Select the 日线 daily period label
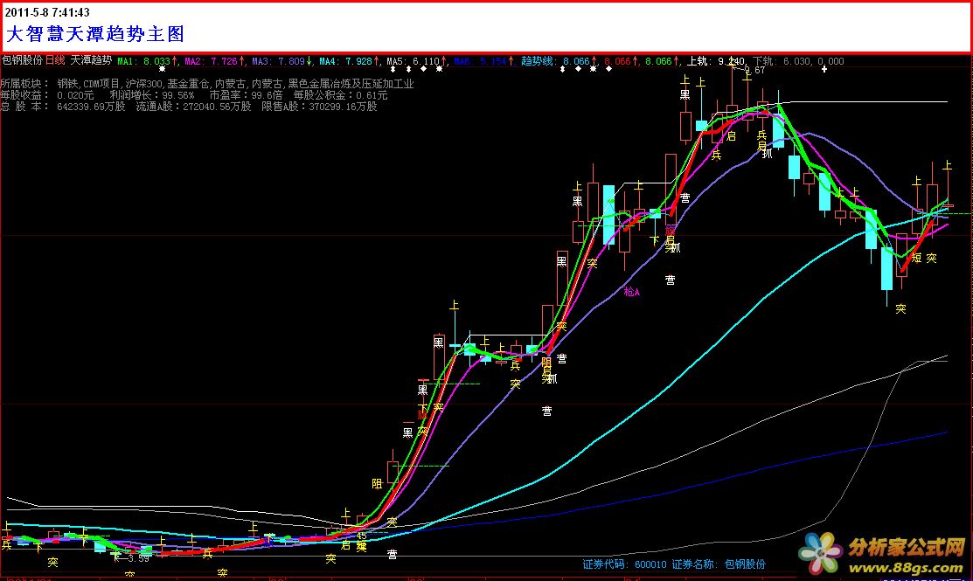 (55, 60)
